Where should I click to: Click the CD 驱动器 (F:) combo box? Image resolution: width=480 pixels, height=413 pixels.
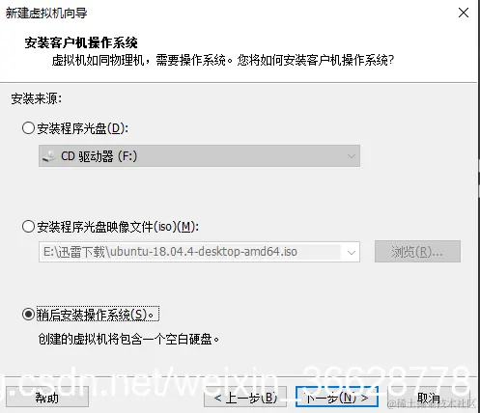click(x=199, y=156)
